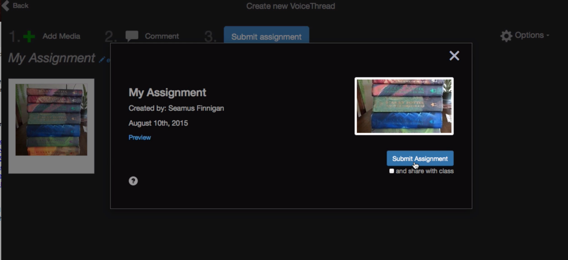The image size is (568, 260).
Task: Enable the share with class checkbox
Action: (x=391, y=171)
